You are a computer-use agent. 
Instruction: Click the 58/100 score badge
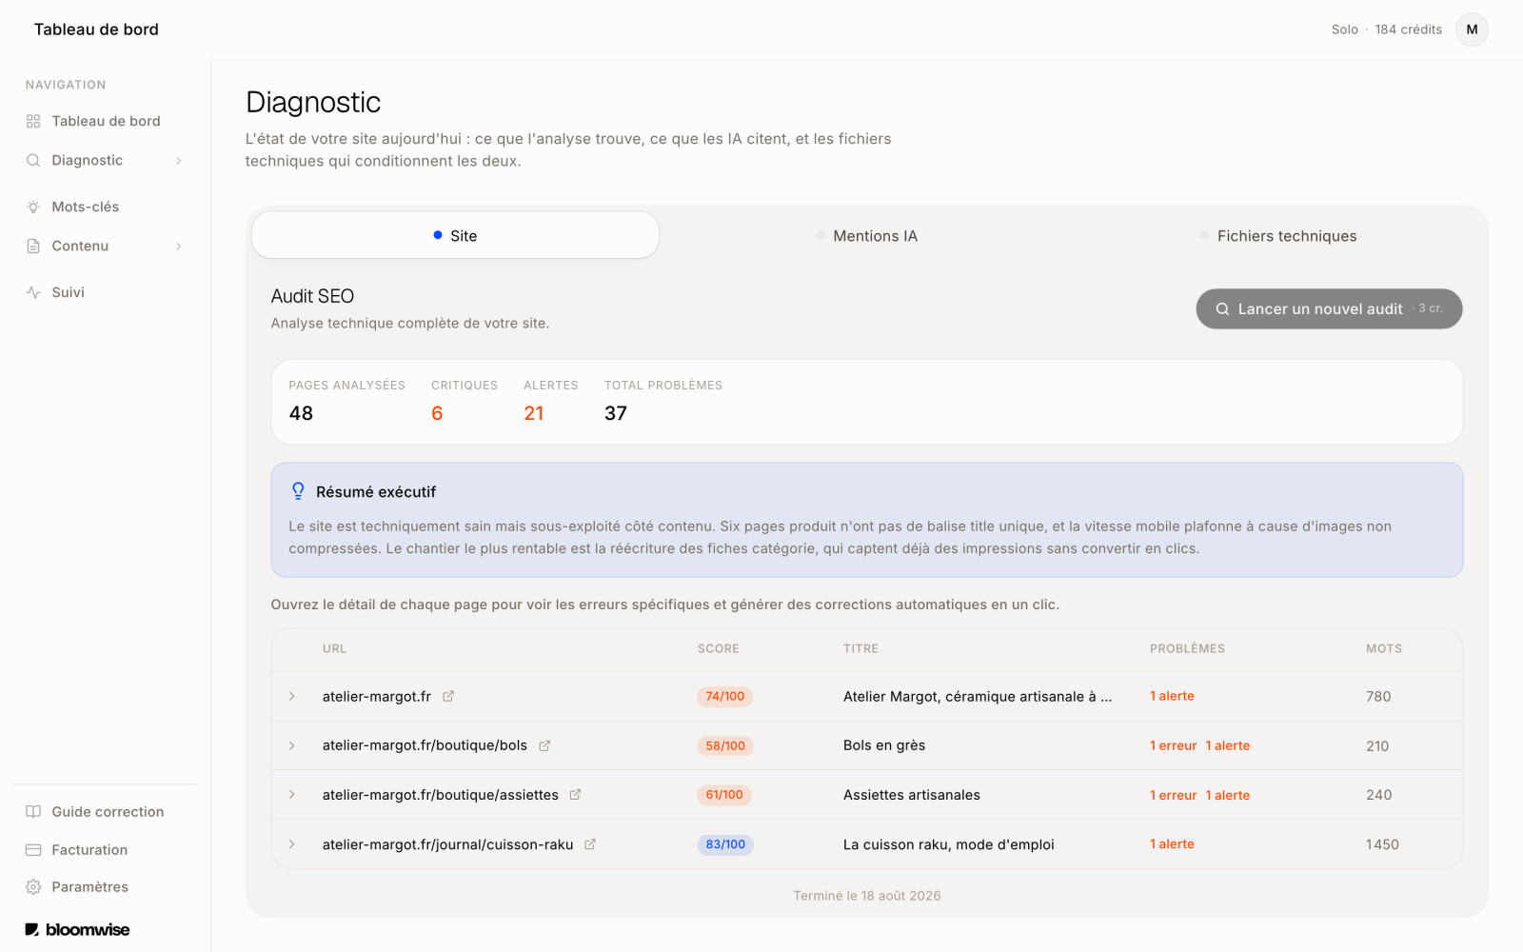[725, 746]
